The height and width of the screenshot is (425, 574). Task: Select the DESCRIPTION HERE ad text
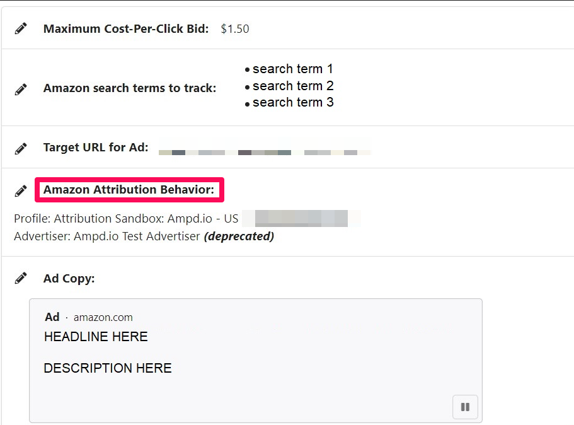pos(108,368)
